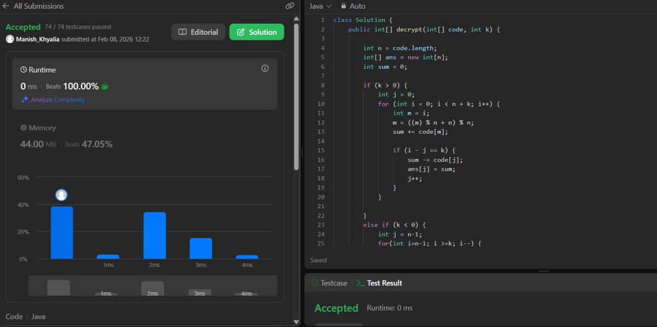Click the vertical panel divider handle
The image size is (657, 327).
[302, 153]
